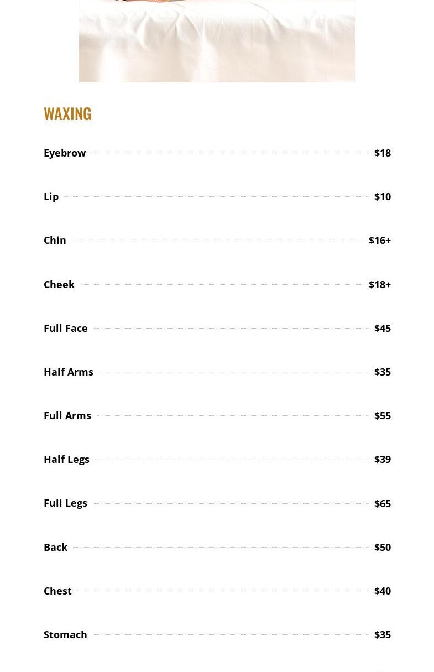434x672 pixels.
Task: Select the $45 Full Face price
Action: click(x=383, y=328)
